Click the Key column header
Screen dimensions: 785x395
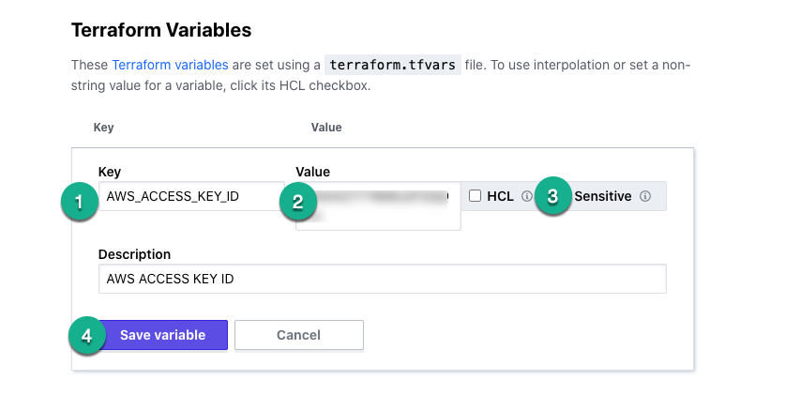[103, 128]
